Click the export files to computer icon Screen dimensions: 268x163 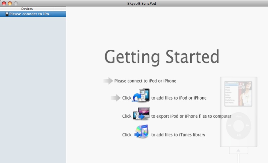pos(141,114)
